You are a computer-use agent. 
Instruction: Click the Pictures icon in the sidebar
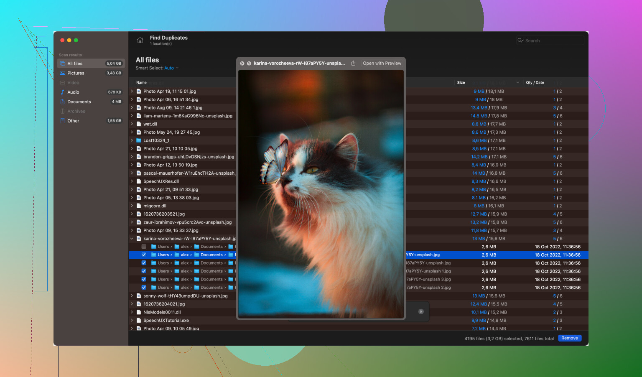62,73
